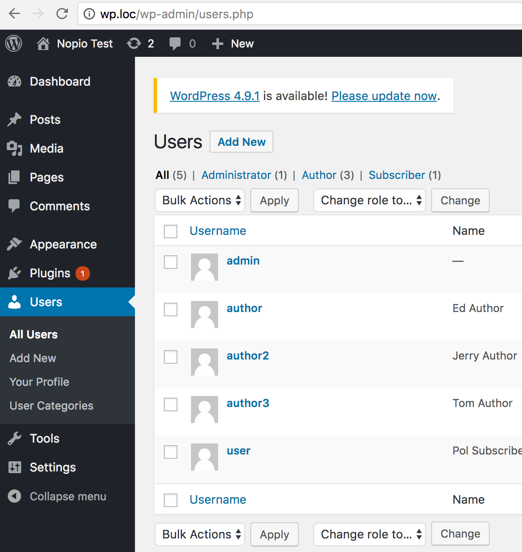Click the Plugins icon with notification badge
Screen dimensions: 522x552
(x=14, y=273)
